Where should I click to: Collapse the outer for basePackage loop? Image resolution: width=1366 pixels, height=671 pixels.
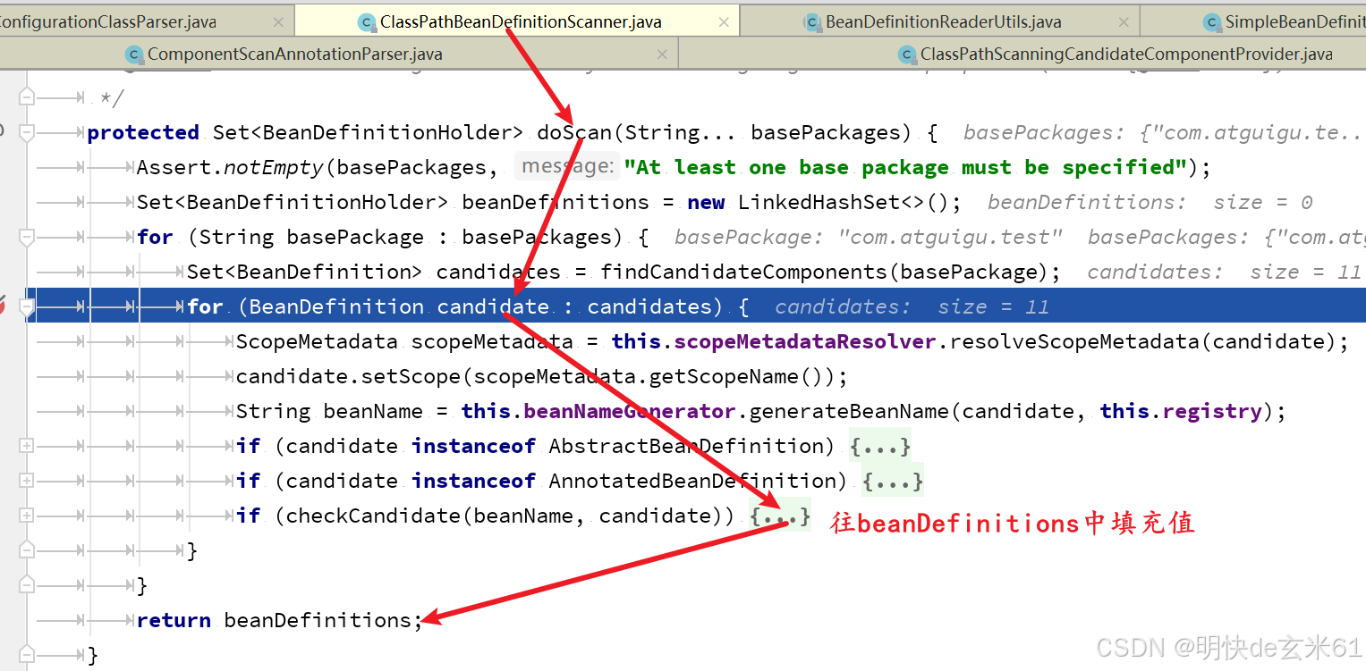tap(27, 237)
